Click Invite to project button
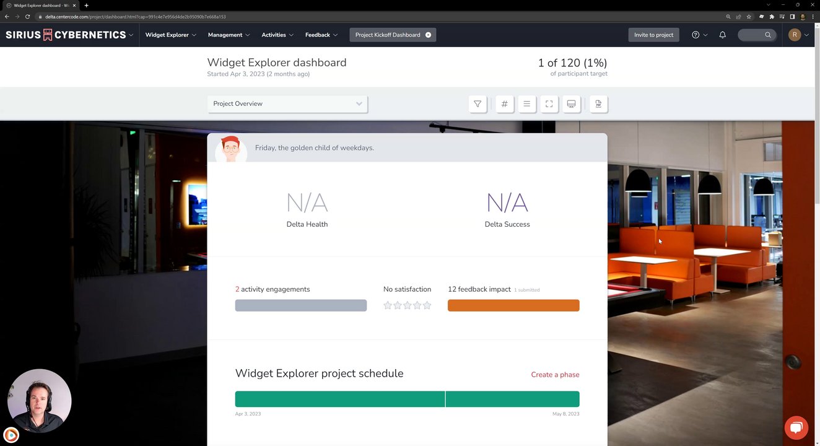 pos(653,35)
